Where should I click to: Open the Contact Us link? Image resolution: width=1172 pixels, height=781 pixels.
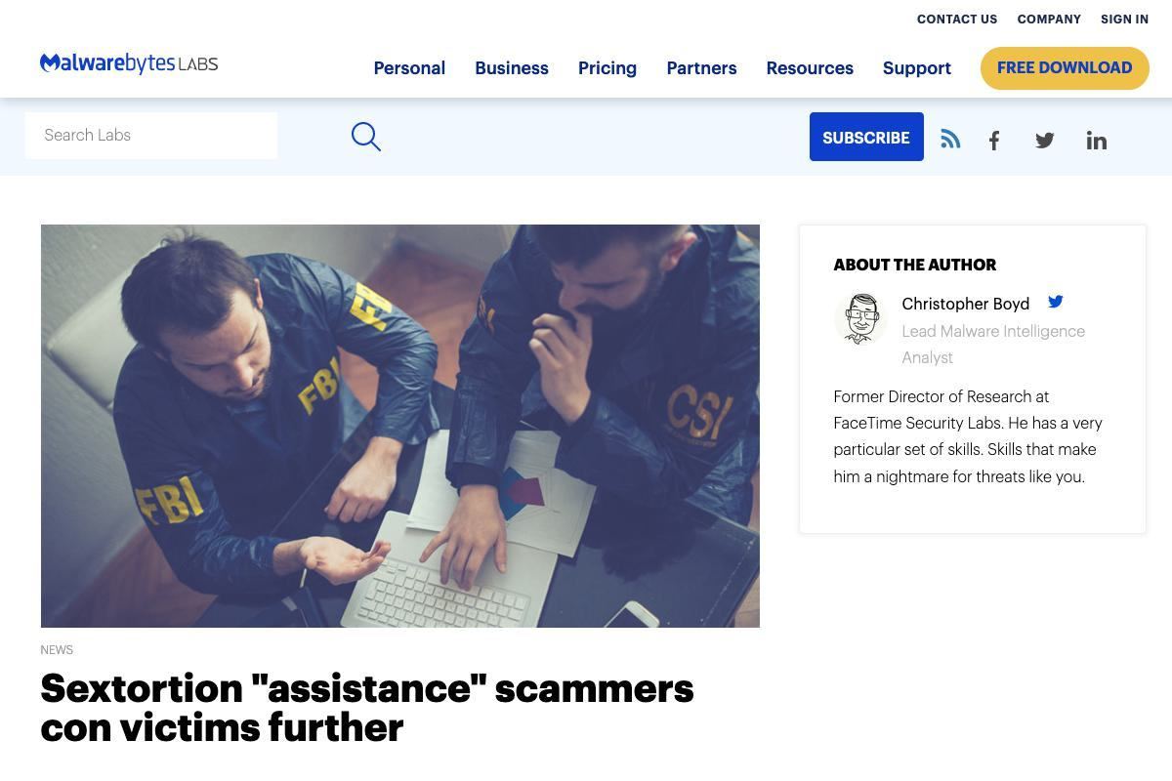pyautogui.click(x=957, y=20)
